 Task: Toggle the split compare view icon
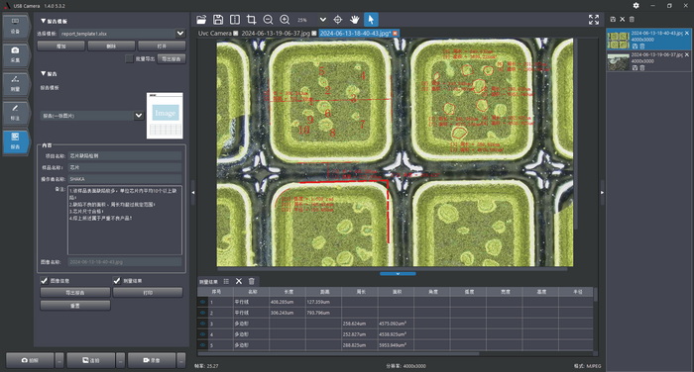click(235, 20)
